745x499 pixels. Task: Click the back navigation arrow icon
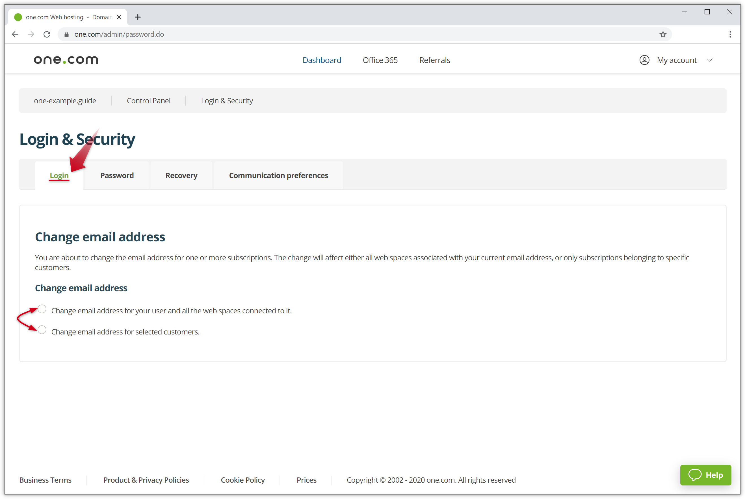15,34
